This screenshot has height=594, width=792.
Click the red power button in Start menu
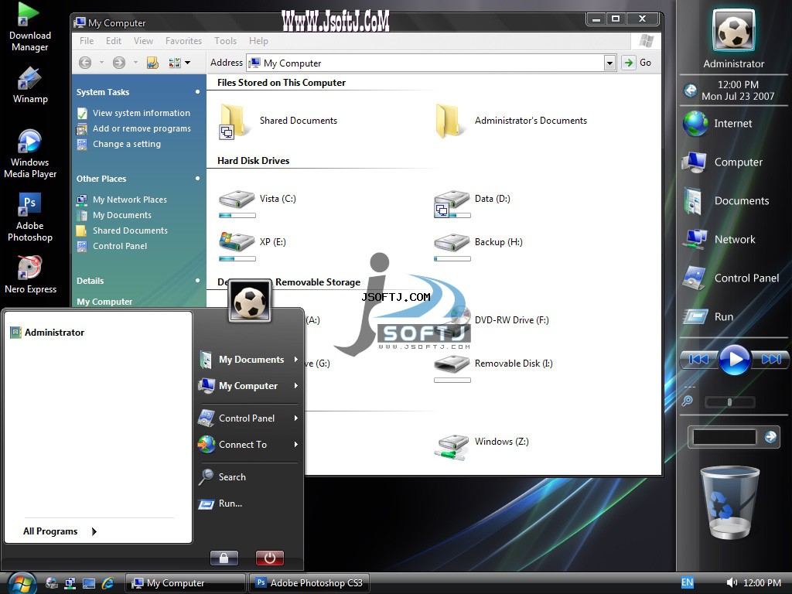pyautogui.click(x=270, y=558)
